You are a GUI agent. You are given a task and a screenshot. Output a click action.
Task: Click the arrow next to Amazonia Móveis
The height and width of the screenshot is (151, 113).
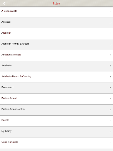click(110, 55)
